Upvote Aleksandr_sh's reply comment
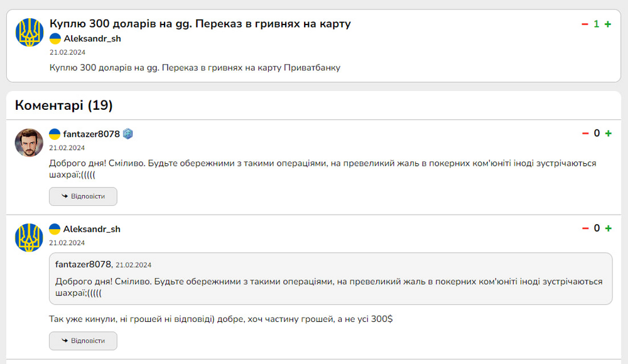 click(608, 228)
